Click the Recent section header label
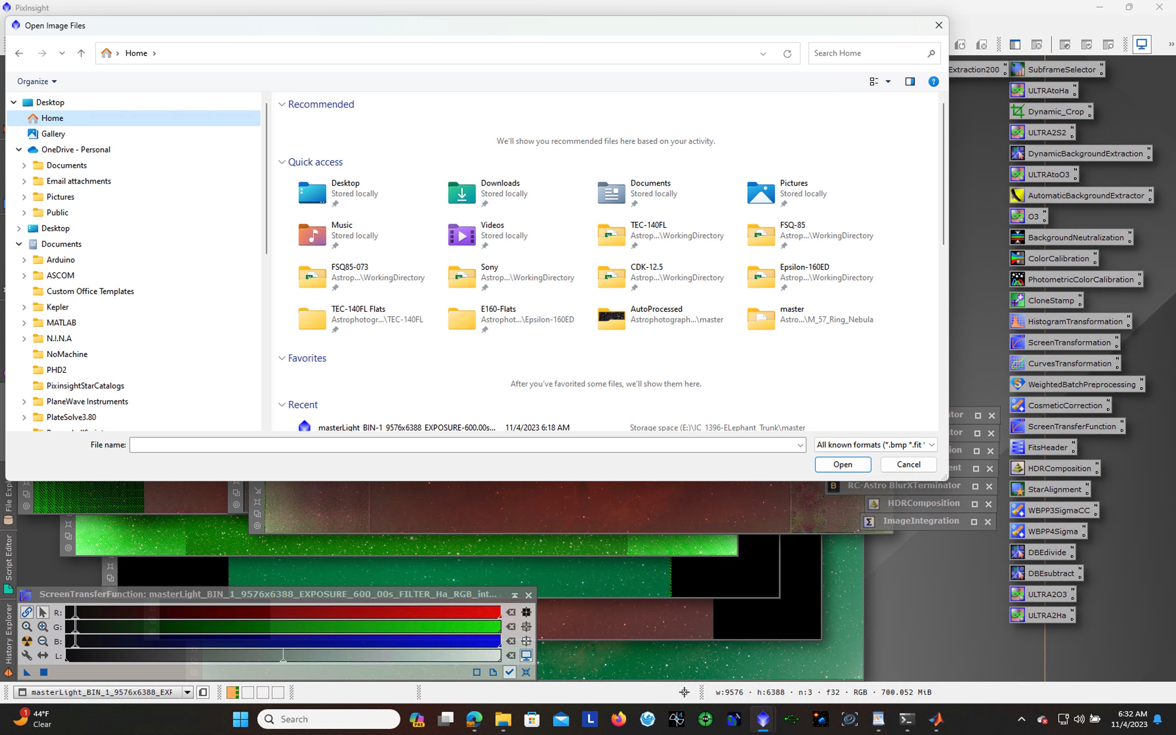Screen dimensions: 1176x735 303,404
